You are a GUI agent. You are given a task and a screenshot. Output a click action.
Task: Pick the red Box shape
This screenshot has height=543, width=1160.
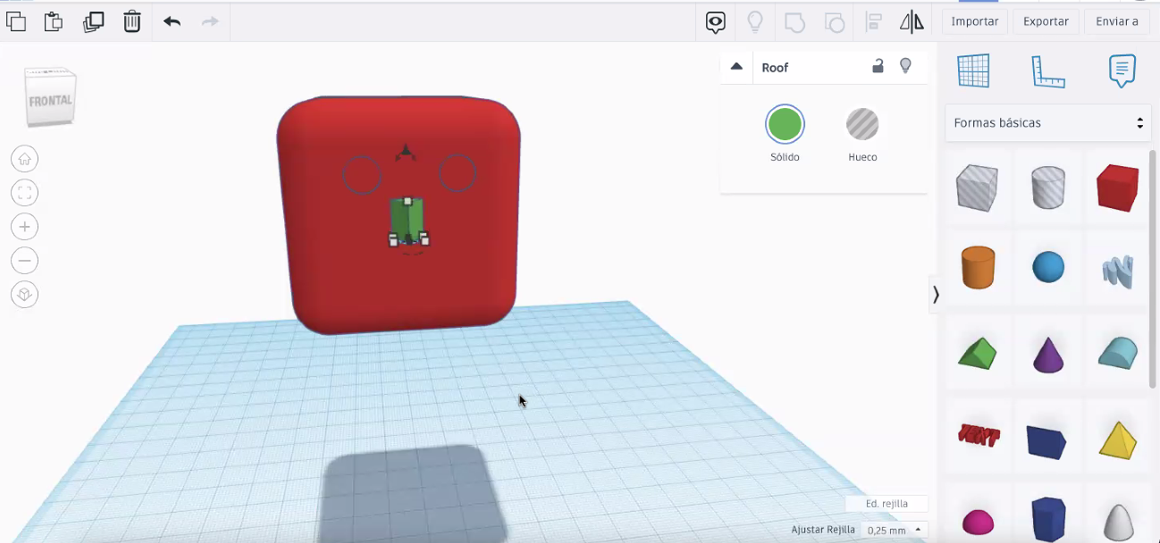(x=1118, y=188)
